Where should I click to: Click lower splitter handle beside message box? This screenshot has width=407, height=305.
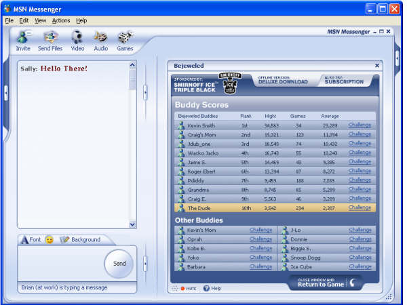(145, 264)
